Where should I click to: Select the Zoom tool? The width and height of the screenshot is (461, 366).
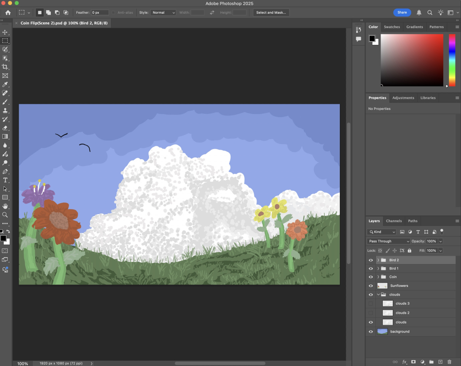tap(5, 215)
